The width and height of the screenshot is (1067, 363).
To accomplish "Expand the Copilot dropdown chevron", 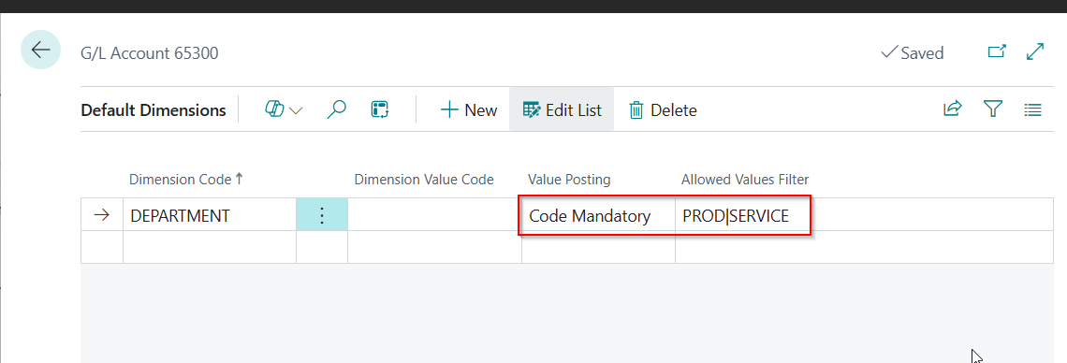I will pyautogui.click(x=296, y=110).
